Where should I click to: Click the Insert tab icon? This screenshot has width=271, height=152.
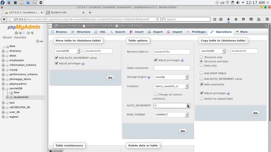coord(131,32)
